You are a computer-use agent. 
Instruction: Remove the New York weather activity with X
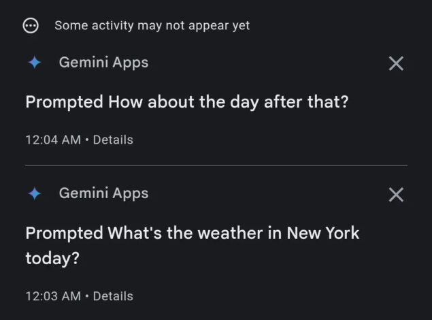[396, 195]
